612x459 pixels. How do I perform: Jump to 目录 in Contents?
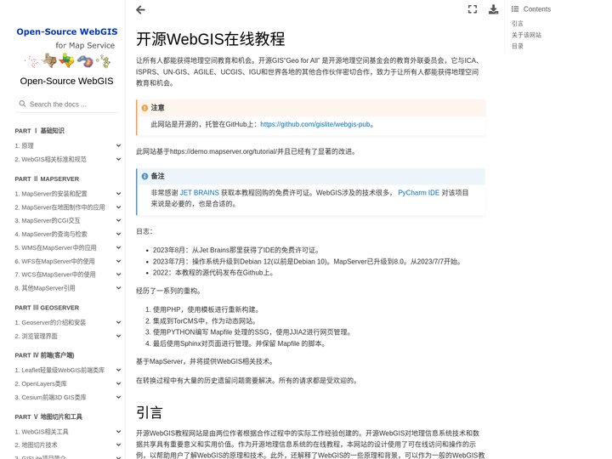tap(518, 46)
